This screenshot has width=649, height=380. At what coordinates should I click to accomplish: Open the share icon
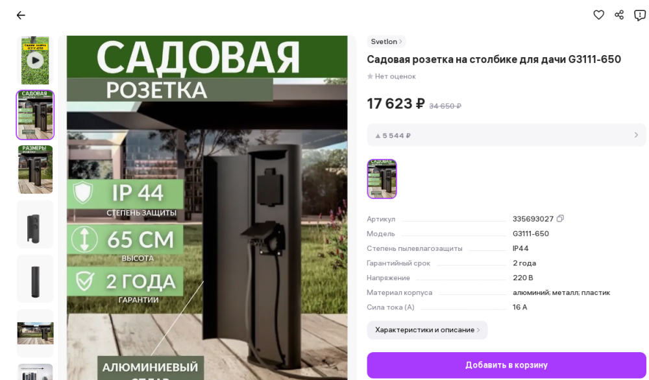tap(619, 15)
